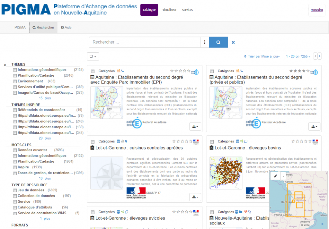329x229 pixels.
Task: Click phone category icon on EPI card
Action: pos(123,71)
